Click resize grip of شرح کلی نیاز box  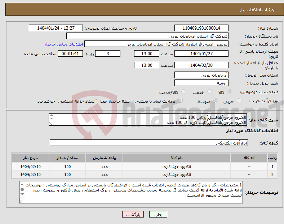pyautogui.click(x=50, y=124)
